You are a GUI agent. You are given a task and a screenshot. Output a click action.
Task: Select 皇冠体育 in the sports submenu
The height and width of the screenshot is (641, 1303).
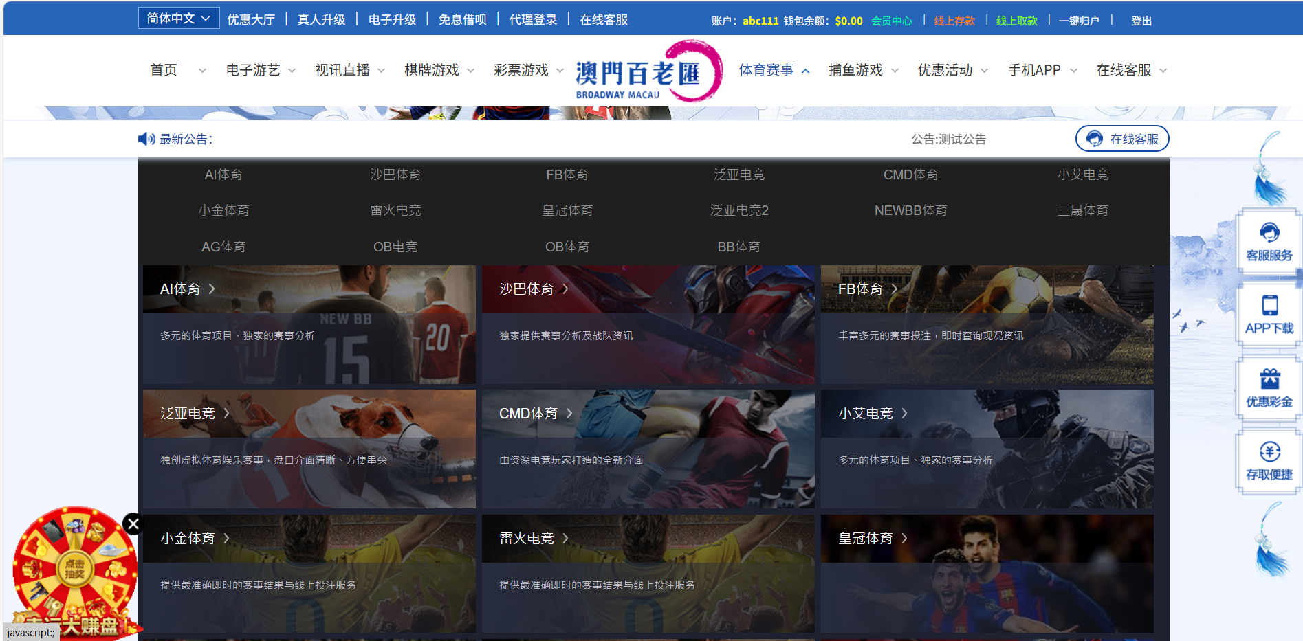pos(567,210)
